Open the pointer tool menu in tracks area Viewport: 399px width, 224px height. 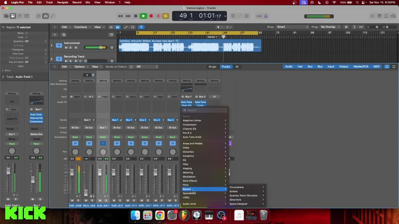(x=219, y=27)
